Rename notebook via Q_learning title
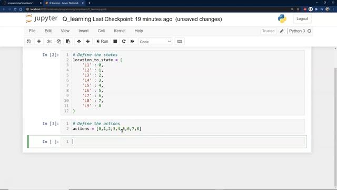The image size is (337, 190). tap(77, 19)
